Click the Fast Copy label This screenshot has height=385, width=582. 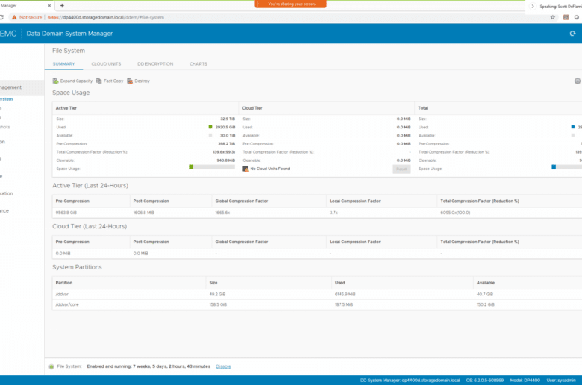[113, 81]
